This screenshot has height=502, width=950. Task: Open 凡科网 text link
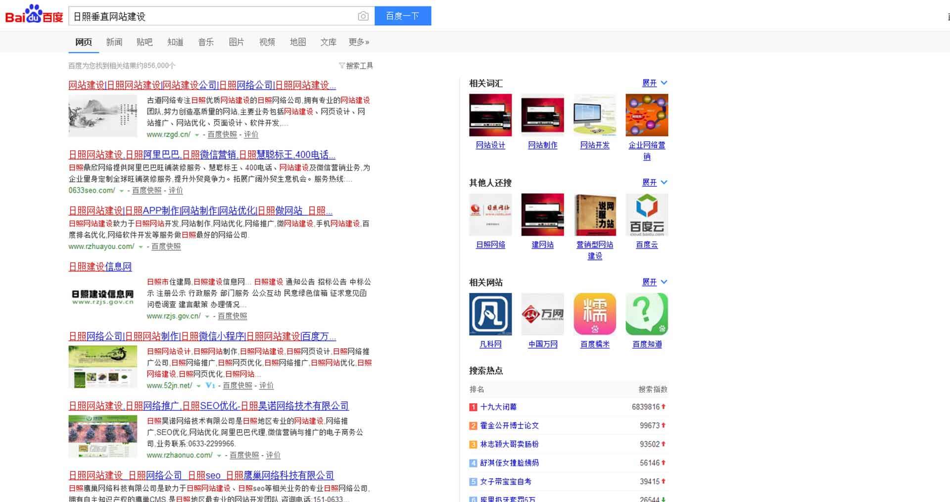(490, 344)
